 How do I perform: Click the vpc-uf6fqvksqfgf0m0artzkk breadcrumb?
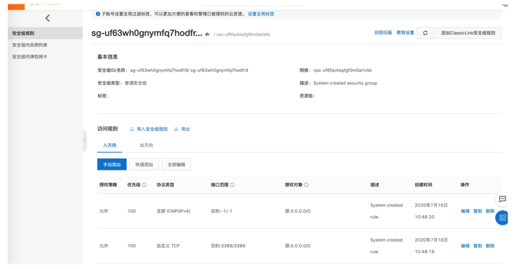point(243,35)
